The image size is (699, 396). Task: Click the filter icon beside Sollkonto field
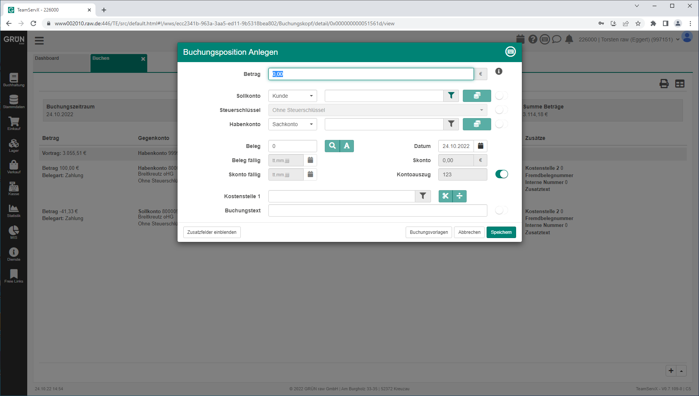click(451, 96)
